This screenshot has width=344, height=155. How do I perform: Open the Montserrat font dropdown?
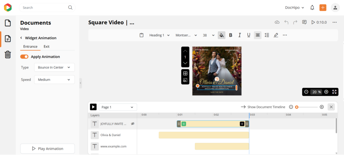186,35
